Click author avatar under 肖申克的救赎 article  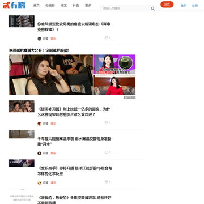tap(39, 39)
